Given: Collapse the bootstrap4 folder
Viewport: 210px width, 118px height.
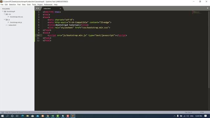Looking at the screenshot, I should pos(3,11).
